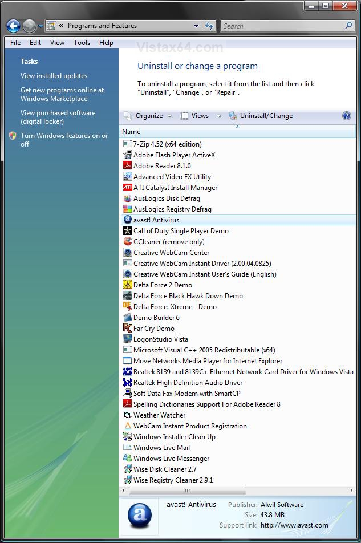
Task: Click the Delta Force 2 Demo icon
Action: 127,285
